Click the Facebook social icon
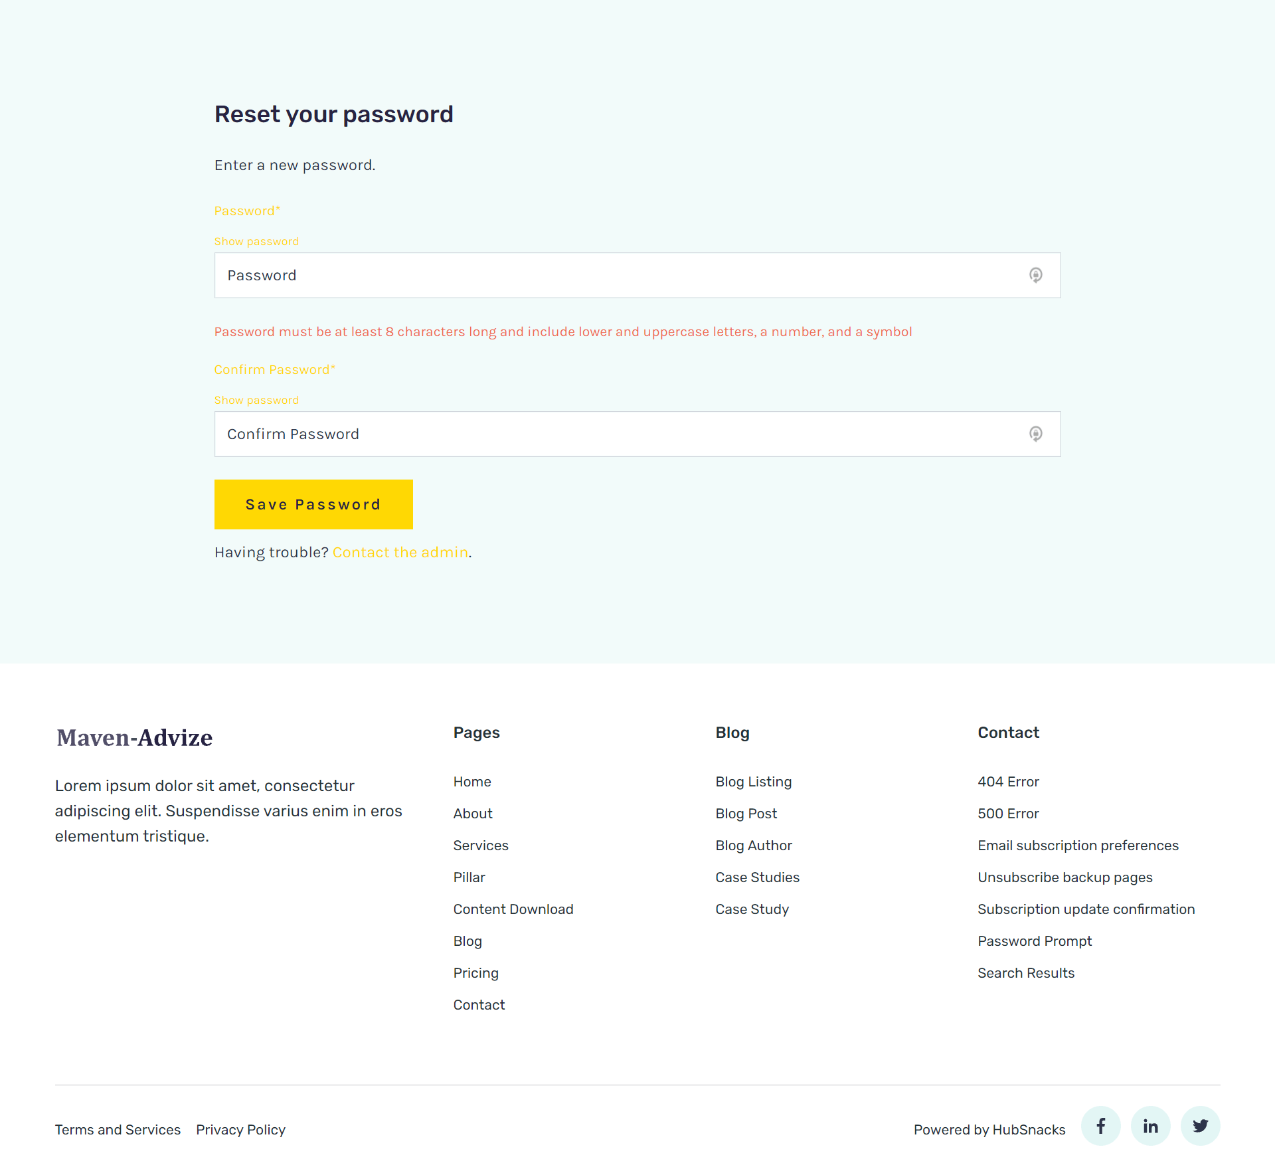This screenshot has width=1275, height=1173. [x=1100, y=1126]
